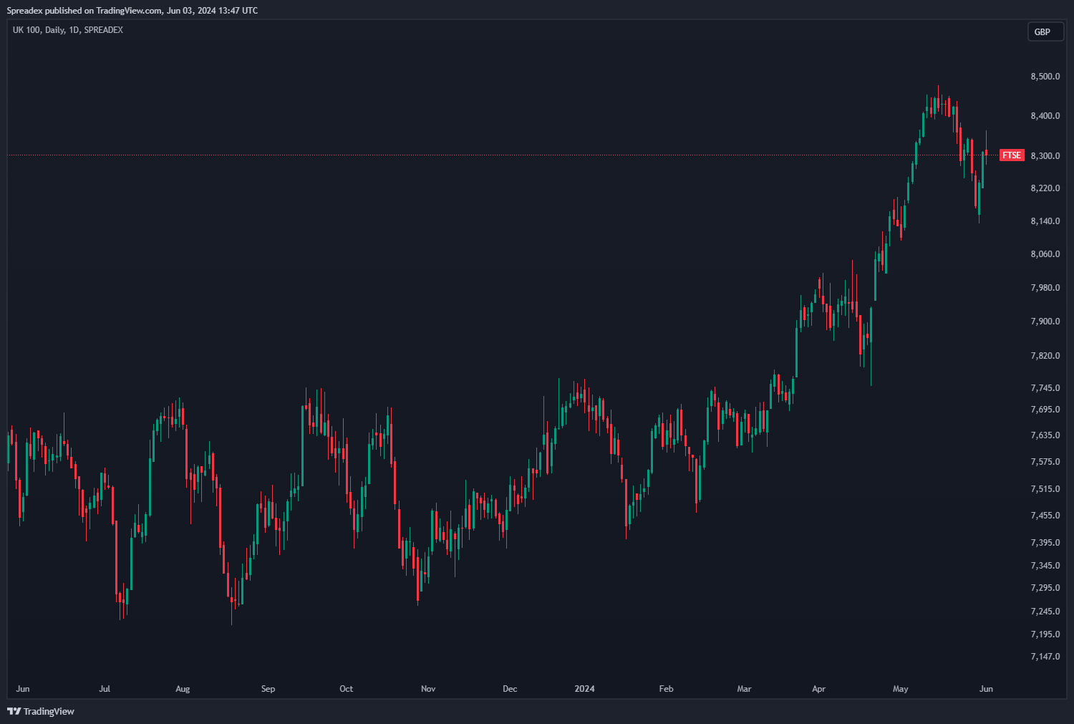Click the 7,147.0 price axis label

point(1045,657)
